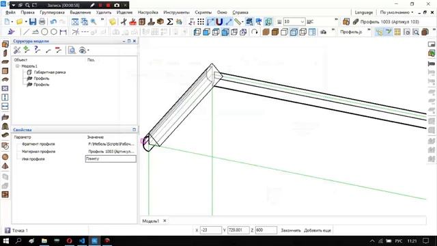
Task: Open the Opera browser from the taskbar
Action: [69, 241]
